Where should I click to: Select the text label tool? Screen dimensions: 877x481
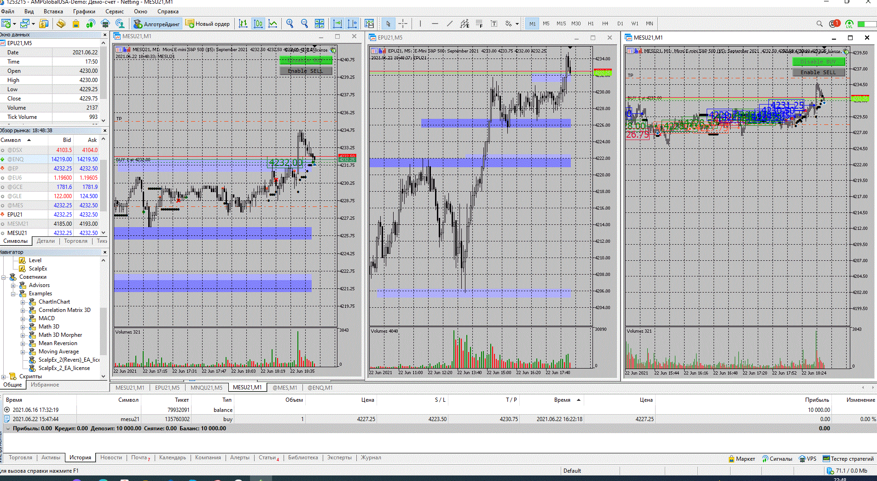coord(494,23)
